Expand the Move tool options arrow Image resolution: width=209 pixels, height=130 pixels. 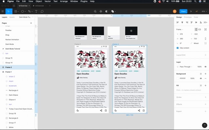(x=11, y=11)
